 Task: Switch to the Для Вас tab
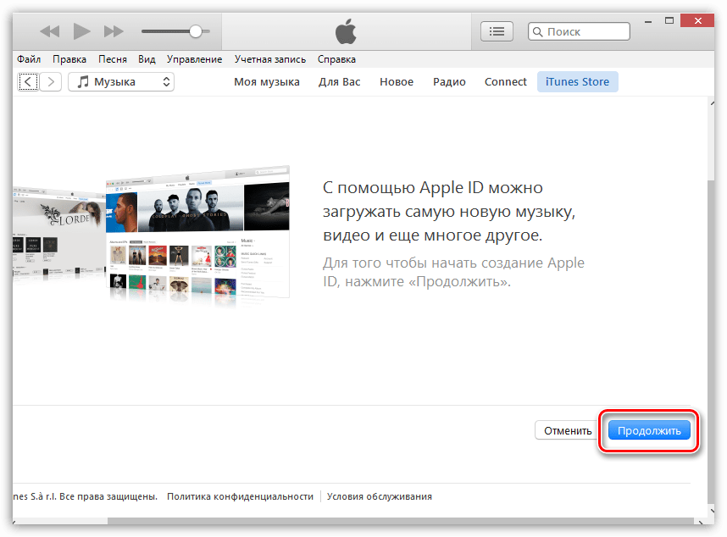[x=339, y=82]
